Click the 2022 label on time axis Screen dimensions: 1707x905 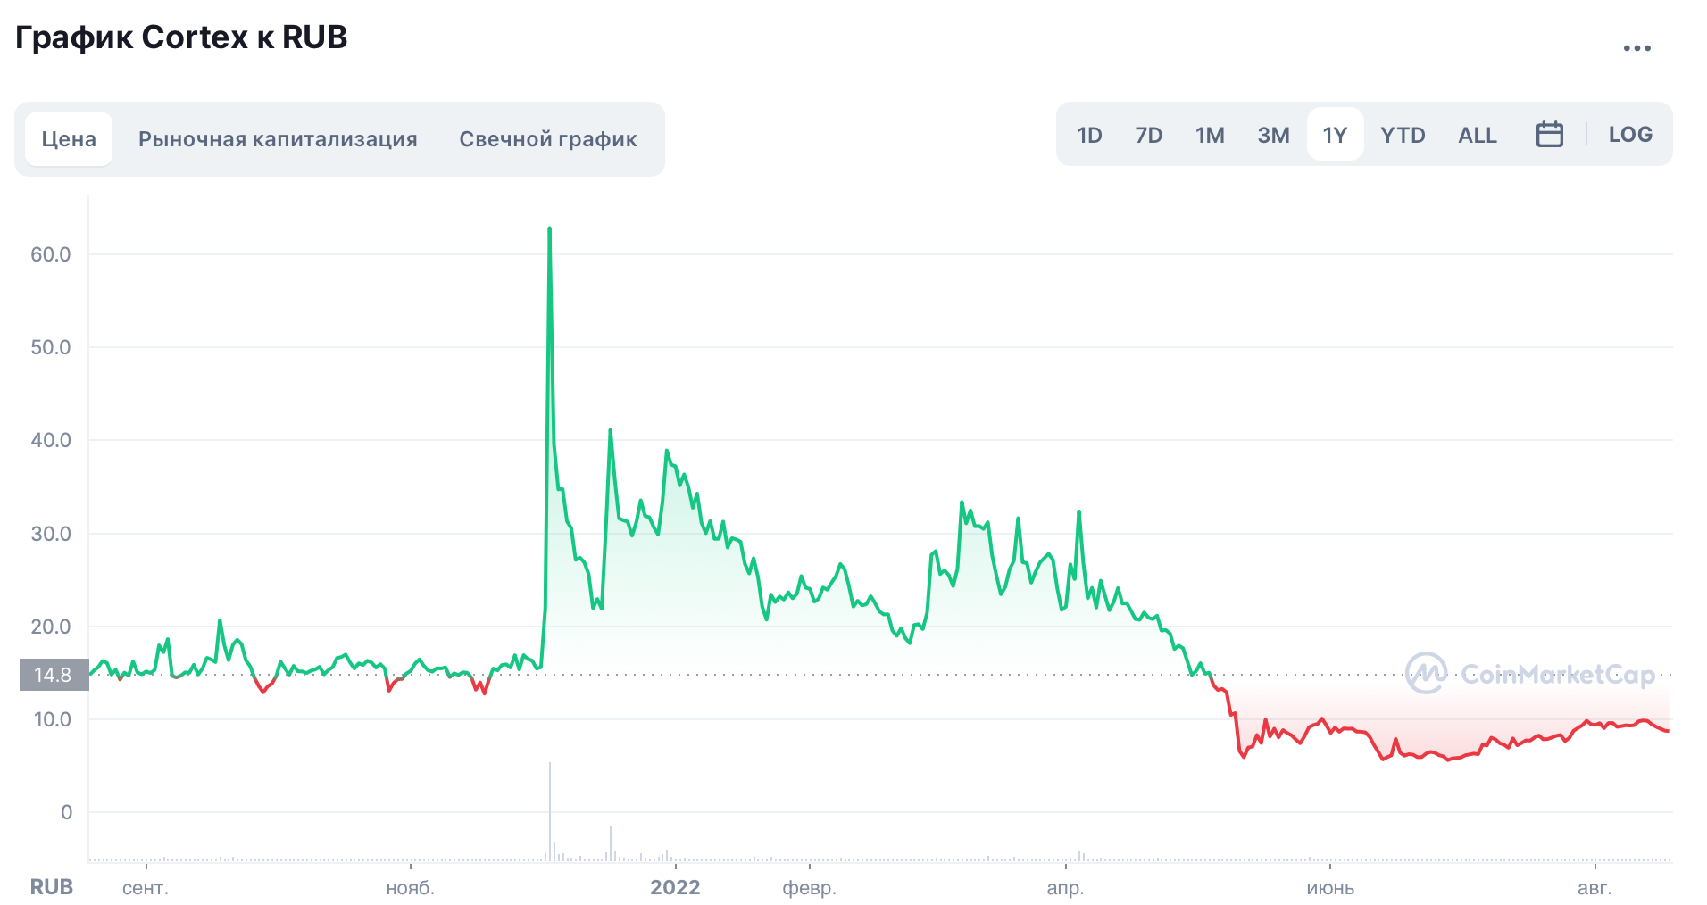click(x=675, y=887)
